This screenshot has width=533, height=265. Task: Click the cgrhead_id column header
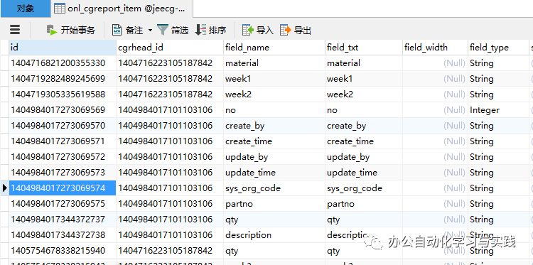coord(170,48)
